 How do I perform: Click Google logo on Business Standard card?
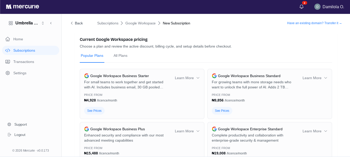click(214, 76)
